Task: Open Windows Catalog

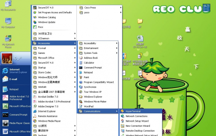Action: [x=54, y=17]
